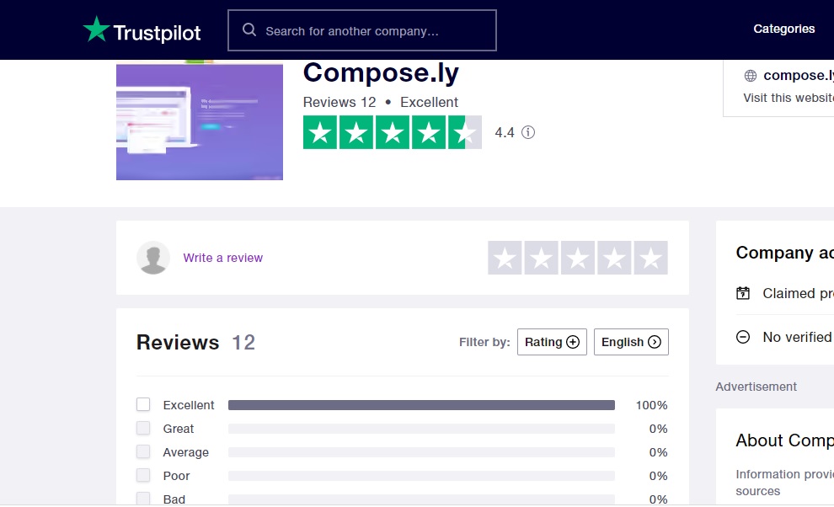The image size is (834, 507).
Task: Tick the Great filter checkbox
Action: point(143,428)
